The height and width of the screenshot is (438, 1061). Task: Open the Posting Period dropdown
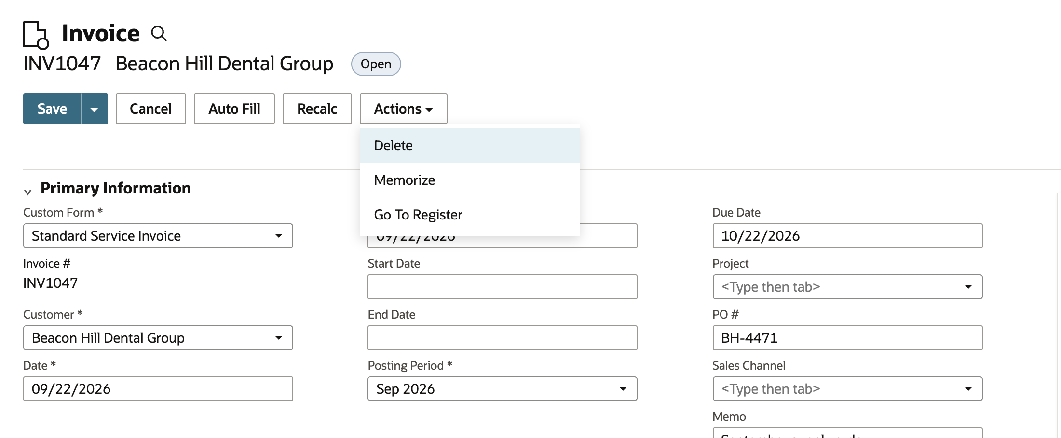pyautogui.click(x=503, y=389)
